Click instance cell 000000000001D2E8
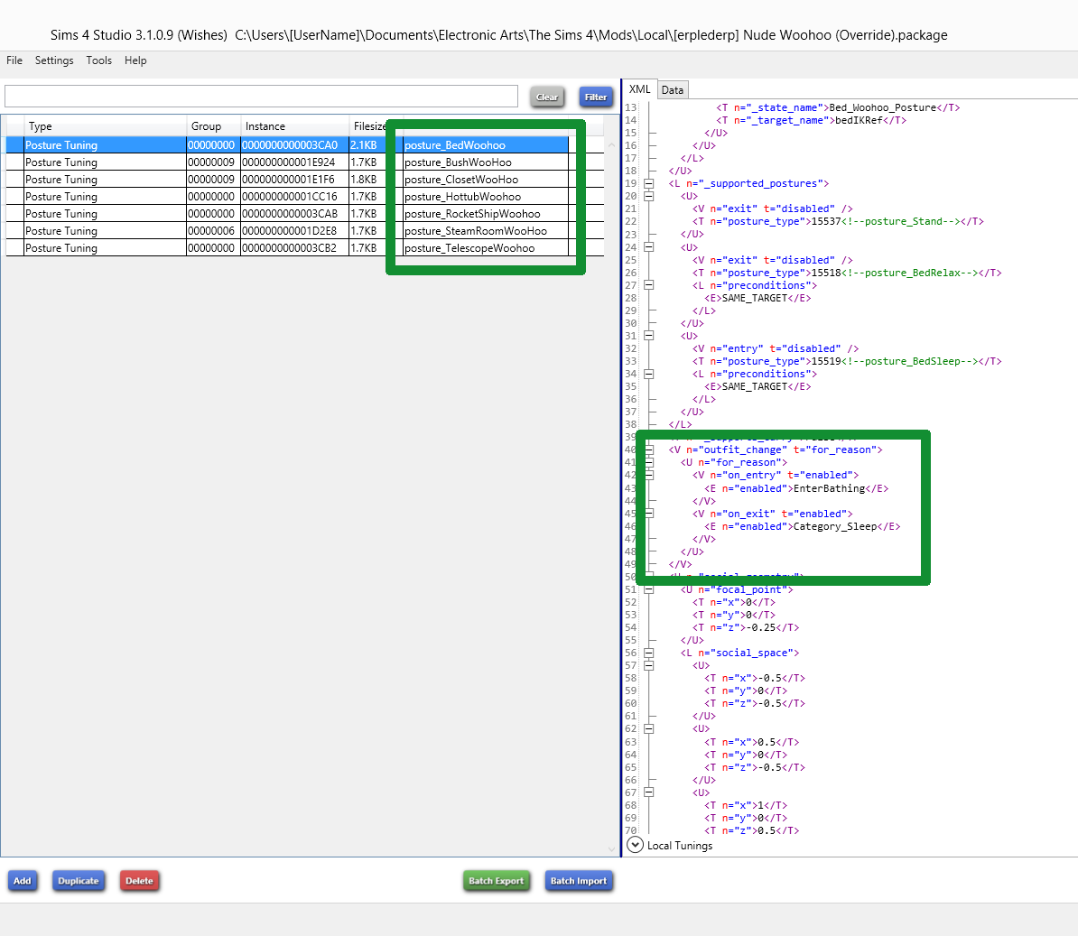 [x=295, y=231]
